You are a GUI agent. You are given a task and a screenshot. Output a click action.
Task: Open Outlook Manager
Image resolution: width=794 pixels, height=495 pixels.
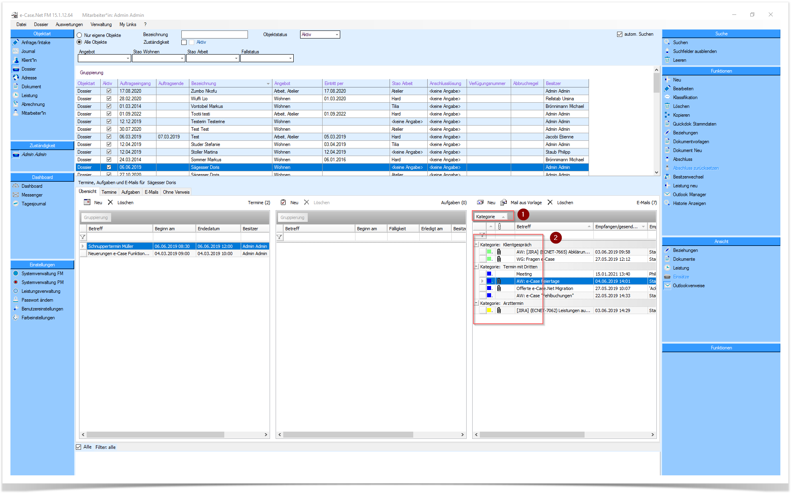click(689, 195)
